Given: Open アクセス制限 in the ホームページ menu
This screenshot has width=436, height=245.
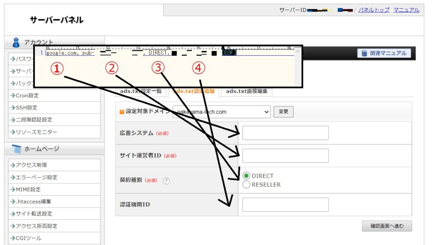Looking at the screenshot, I should (30, 165).
